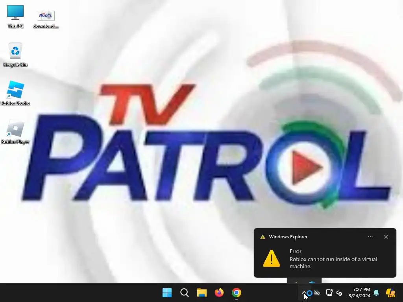Expand the hidden system tray icons
Image resolution: width=403 pixels, height=302 pixels.
pyautogui.click(x=304, y=293)
